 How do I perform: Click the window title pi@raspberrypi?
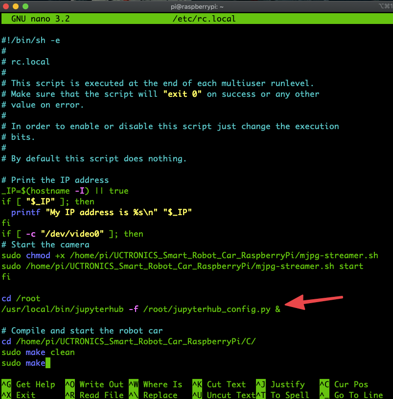coord(197,7)
